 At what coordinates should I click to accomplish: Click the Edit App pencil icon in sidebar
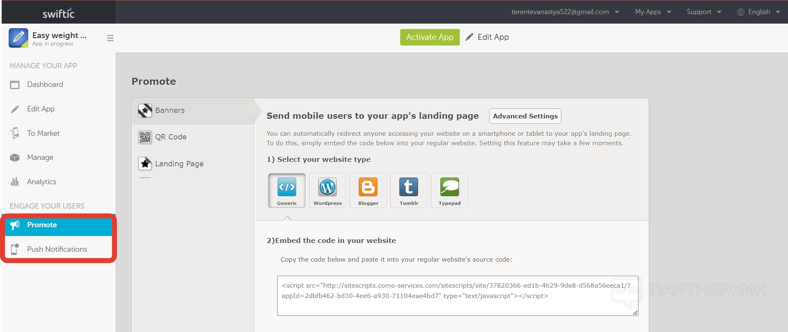click(x=15, y=109)
